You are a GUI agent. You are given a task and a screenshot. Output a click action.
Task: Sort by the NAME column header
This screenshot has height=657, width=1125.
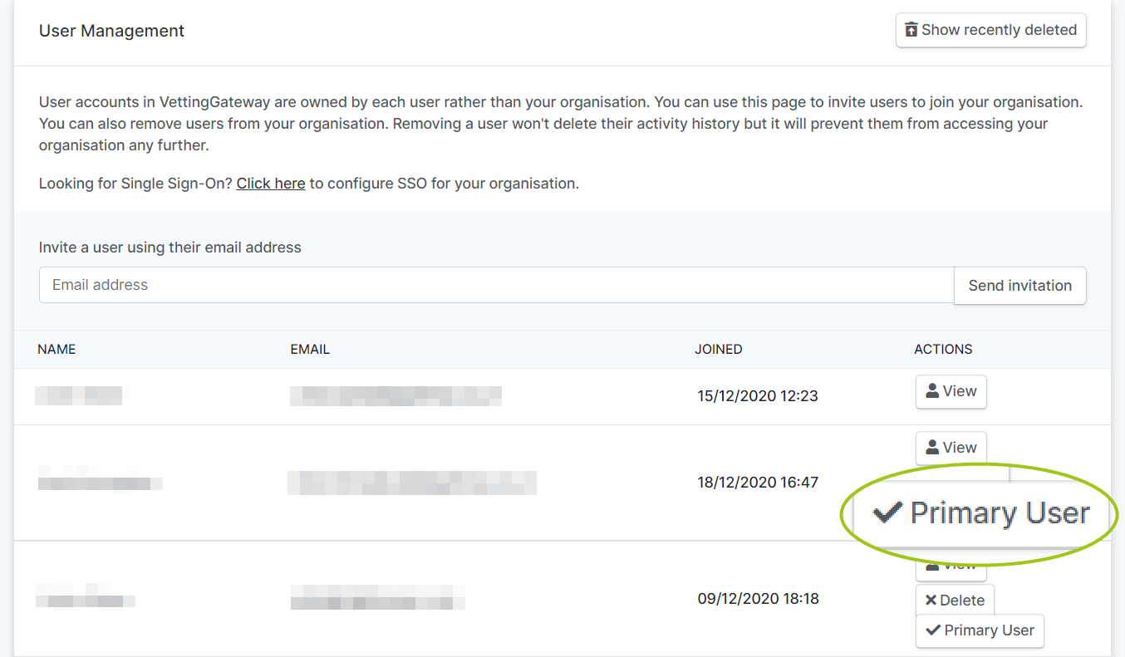click(x=56, y=350)
